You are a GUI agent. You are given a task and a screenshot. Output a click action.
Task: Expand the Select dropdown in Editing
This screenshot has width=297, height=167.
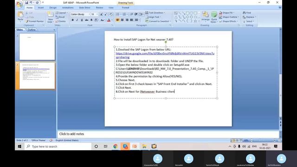[x=249, y=21]
